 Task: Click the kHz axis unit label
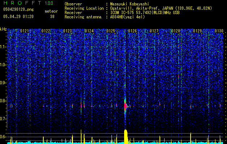(3, 29)
